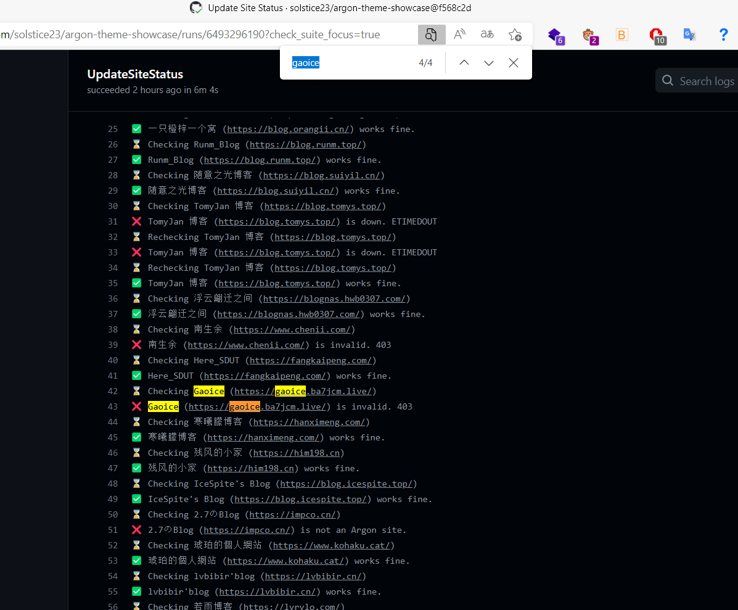Close the find bar
The height and width of the screenshot is (610, 738).
tap(513, 62)
